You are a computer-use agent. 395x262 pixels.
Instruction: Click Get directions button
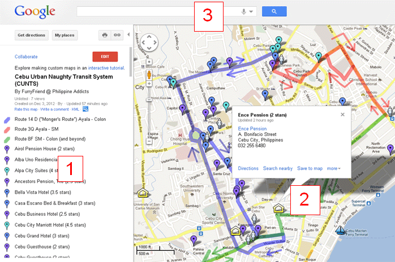32,35
